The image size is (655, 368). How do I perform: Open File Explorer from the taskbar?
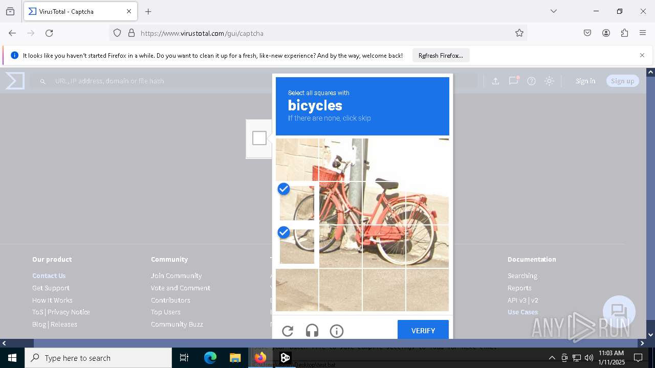(x=235, y=358)
